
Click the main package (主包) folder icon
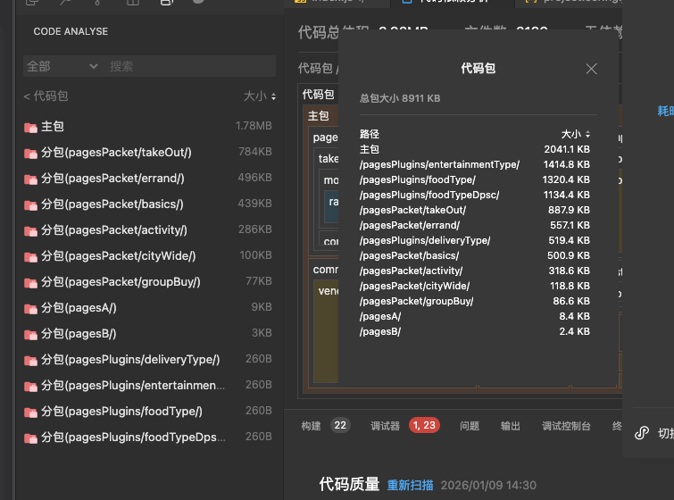tap(30, 127)
